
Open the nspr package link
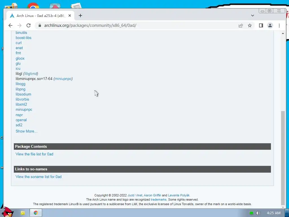tap(19, 115)
